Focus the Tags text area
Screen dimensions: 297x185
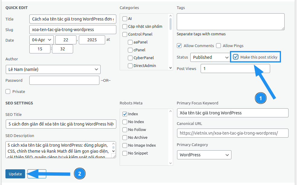point(230,22)
